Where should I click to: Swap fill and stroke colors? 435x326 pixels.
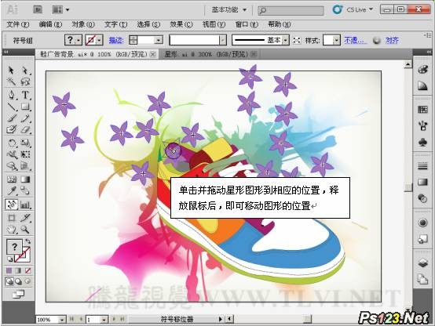point(27,241)
